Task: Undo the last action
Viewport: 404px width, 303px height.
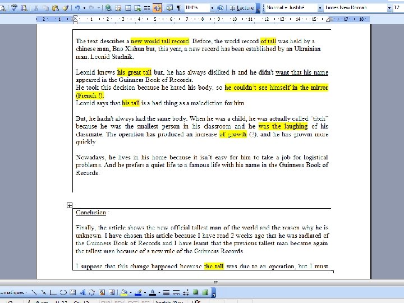Action: (x=77, y=8)
